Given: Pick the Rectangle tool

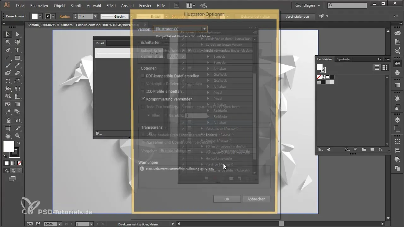Looking at the screenshot, I should click(x=17, y=58).
